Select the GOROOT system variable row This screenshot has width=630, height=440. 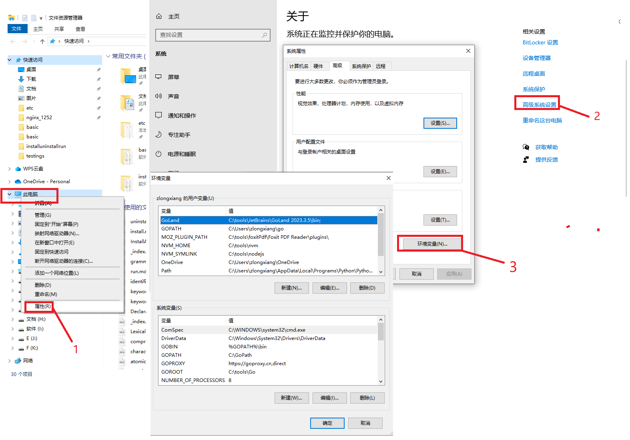tap(269, 372)
